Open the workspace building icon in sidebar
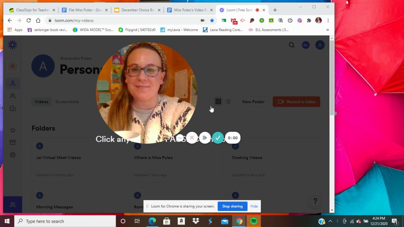 tap(13, 108)
